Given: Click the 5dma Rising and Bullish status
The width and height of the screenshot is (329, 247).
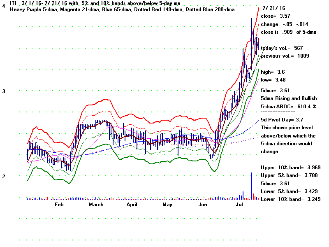Looking at the screenshot, I should click(289, 98).
